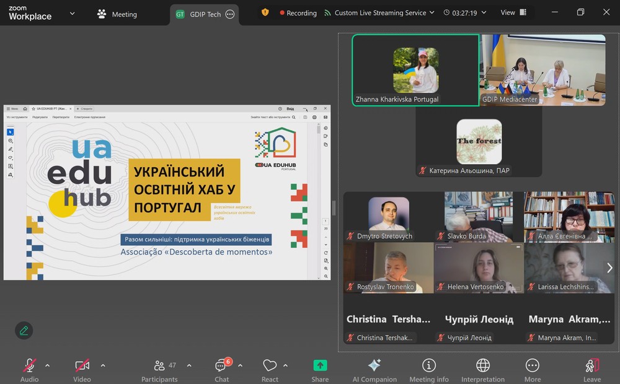Click Dmytro Stretovych participant tile
This screenshot has height=384, width=620.
(388, 217)
